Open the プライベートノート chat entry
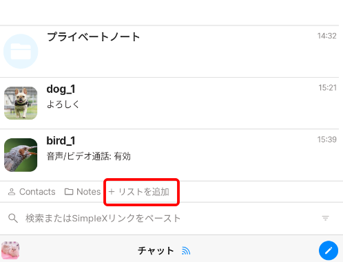This screenshot has width=343, height=262. [x=169, y=52]
